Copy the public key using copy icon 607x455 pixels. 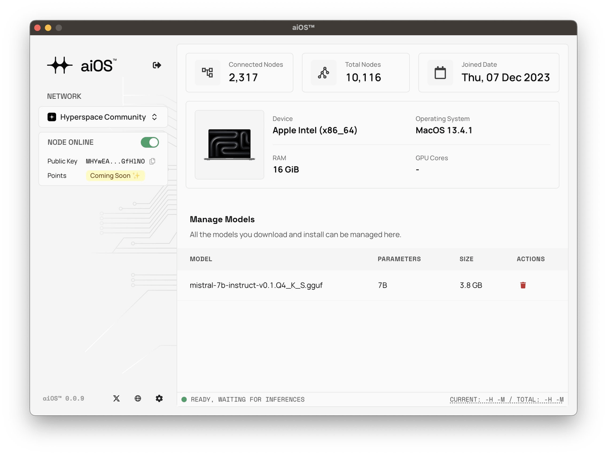pos(152,161)
